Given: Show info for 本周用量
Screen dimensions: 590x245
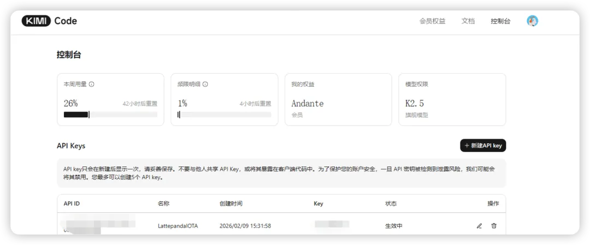Looking at the screenshot, I should tap(91, 84).
